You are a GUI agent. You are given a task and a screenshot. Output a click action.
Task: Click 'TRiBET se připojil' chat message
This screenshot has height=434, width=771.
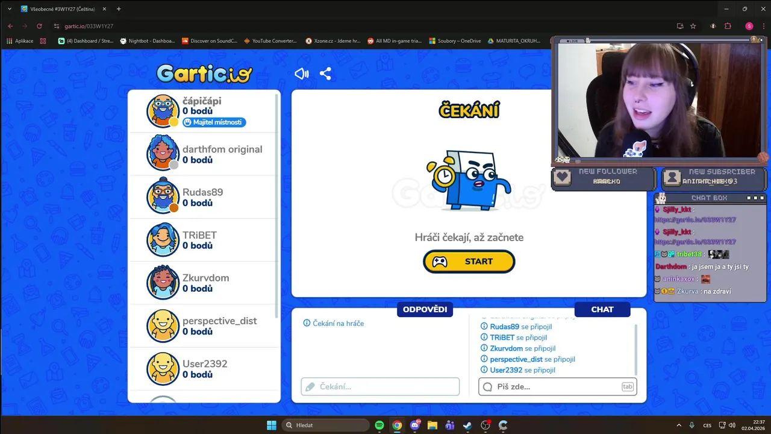[x=513, y=338]
